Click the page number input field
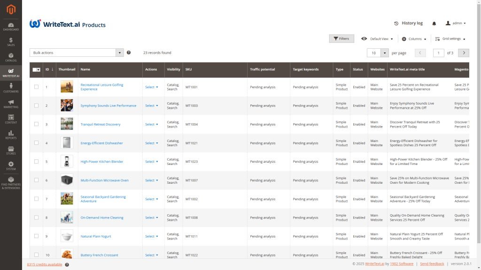The height and width of the screenshot is (270, 481). pyautogui.click(x=438, y=53)
